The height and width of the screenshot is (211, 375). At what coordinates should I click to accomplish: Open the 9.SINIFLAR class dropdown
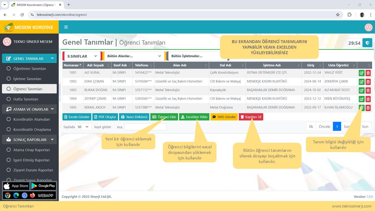(82, 56)
